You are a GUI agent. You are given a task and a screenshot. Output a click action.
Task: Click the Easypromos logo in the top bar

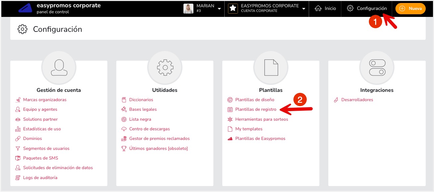[x=25, y=8]
